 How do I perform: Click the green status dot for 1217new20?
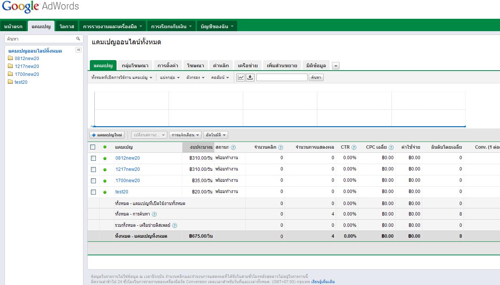(105, 170)
